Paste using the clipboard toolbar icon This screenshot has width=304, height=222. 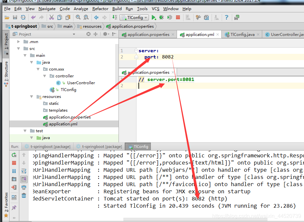click(68, 17)
